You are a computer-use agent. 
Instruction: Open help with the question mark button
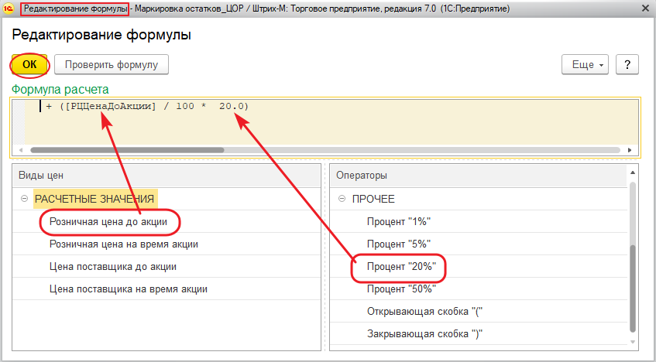(627, 64)
